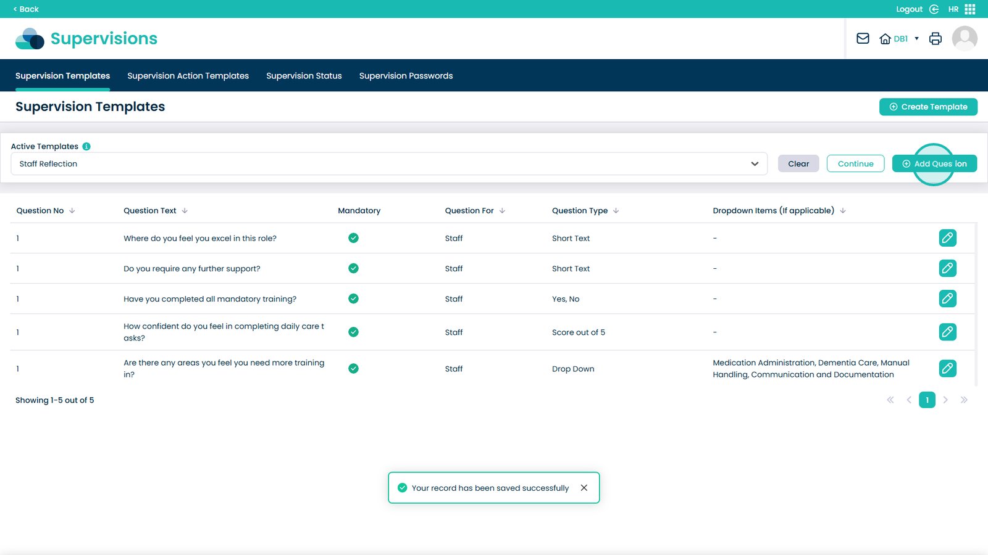The width and height of the screenshot is (988, 555).
Task: Edit the 'Do you require any further support' question
Action: pyautogui.click(x=947, y=268)
